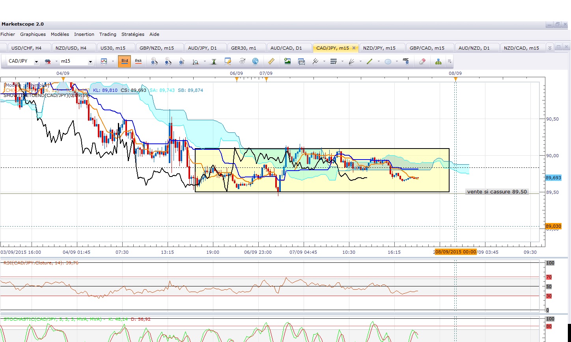Click the vertical scale zoom icon
The image size is (571, 342).
(196, 61)
